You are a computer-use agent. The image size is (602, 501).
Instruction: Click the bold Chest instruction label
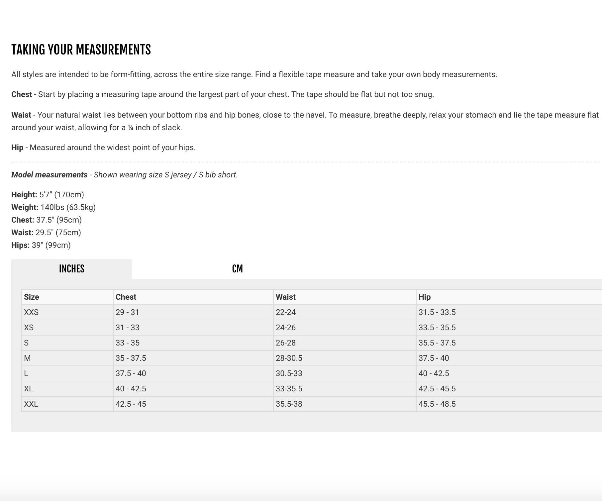tap(22, 94)
